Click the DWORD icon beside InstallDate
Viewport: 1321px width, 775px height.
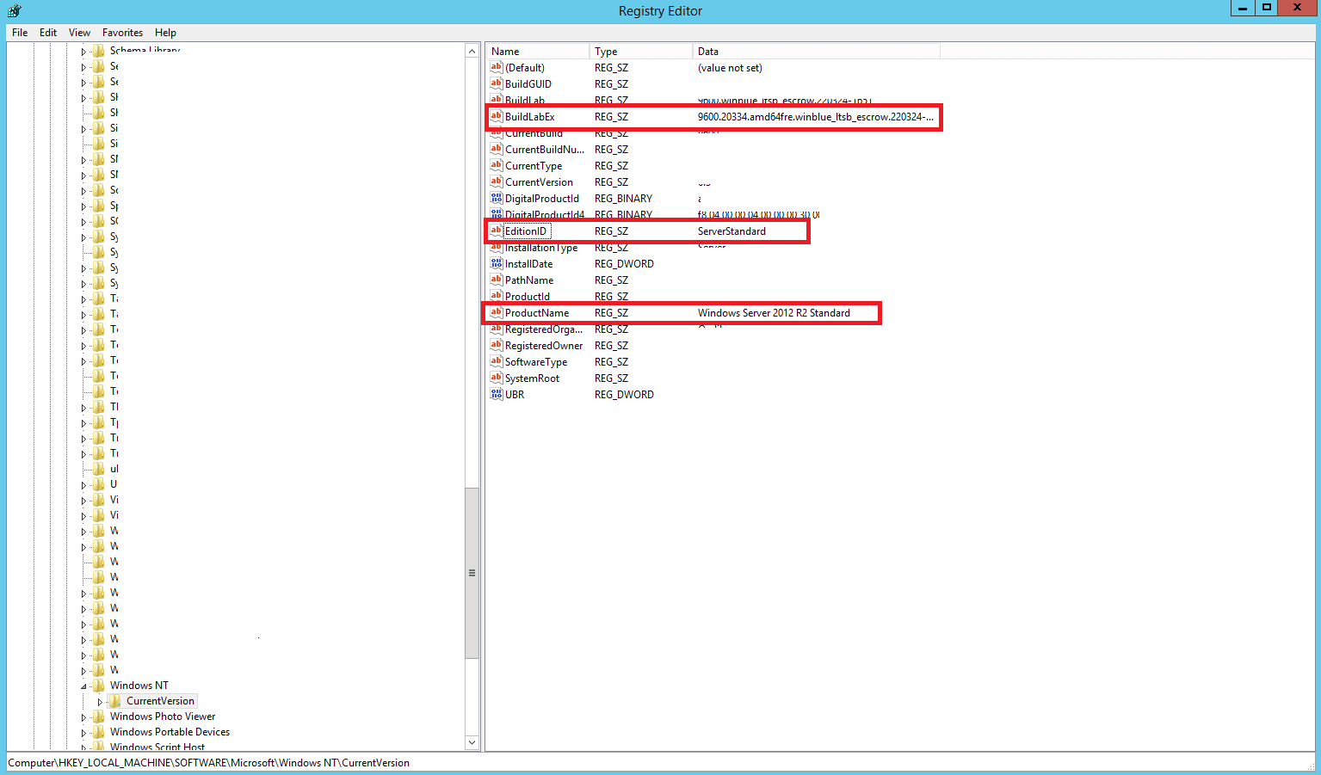497,263
